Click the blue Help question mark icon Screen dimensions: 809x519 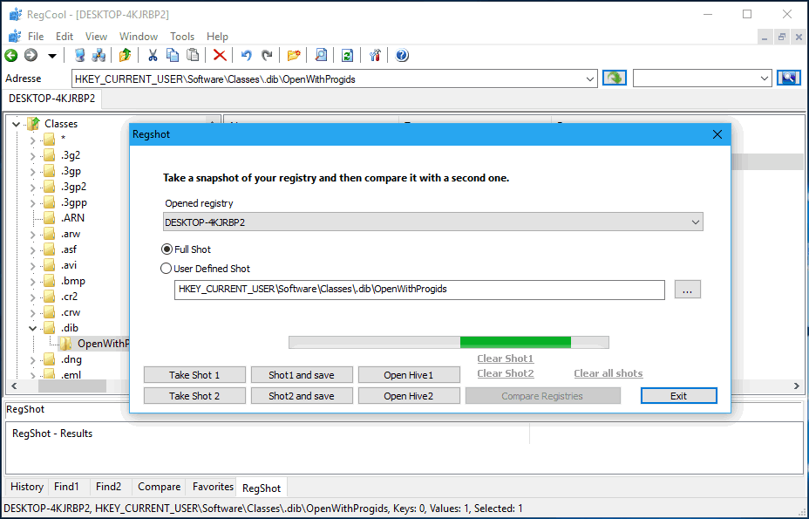coord(402,55)
